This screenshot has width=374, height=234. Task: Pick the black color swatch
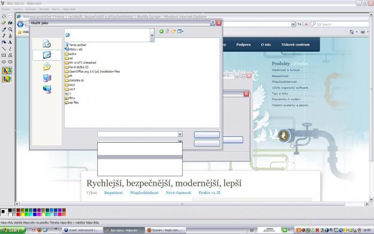tap(10, 210)
